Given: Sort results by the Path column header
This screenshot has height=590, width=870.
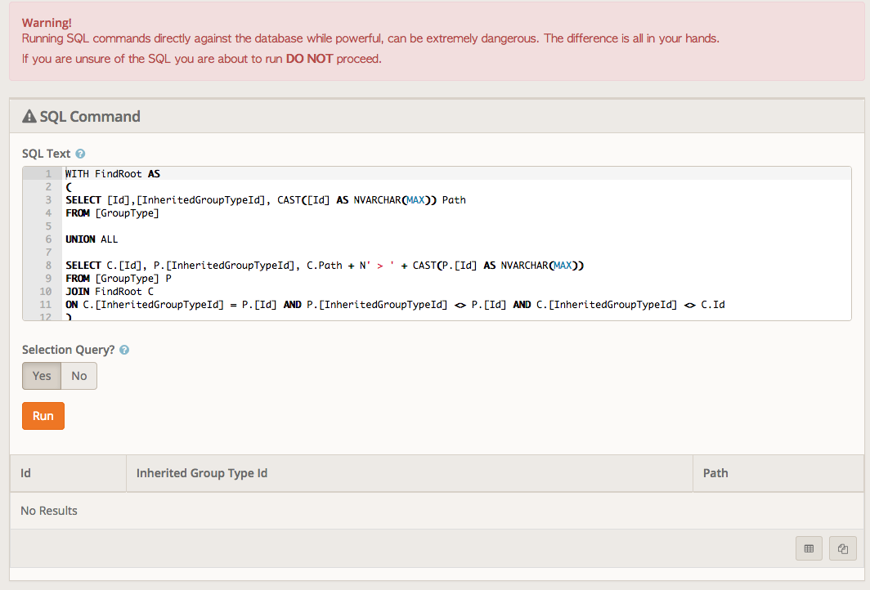Looking at the screenshot, I should click(715, 473).
